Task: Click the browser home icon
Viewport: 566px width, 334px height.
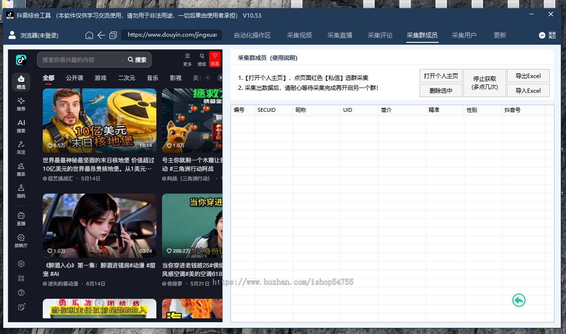Action: pos(89,35)
